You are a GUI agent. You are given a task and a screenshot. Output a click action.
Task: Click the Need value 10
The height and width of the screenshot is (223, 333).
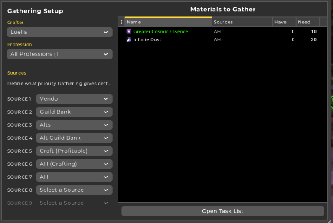313,32
